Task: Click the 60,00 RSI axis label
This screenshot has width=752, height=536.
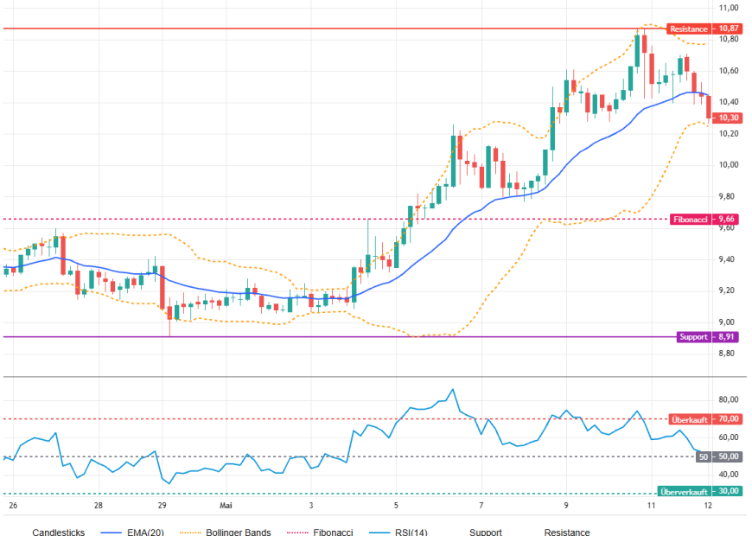Action: coord(729,437)
